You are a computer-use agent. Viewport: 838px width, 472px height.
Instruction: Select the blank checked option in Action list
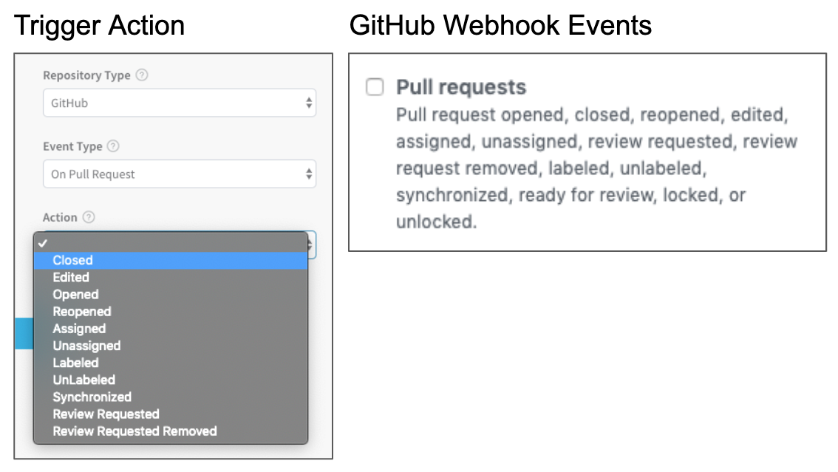pos(171,244)
